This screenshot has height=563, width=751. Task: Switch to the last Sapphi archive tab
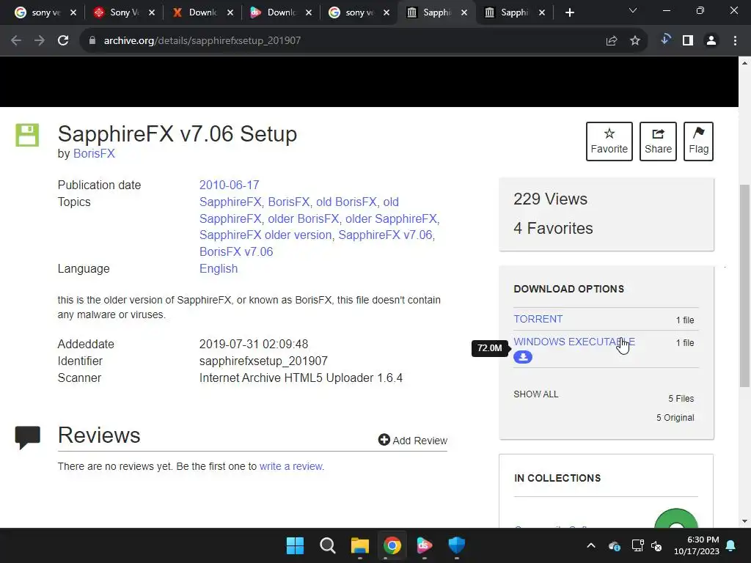click(514, 13)
